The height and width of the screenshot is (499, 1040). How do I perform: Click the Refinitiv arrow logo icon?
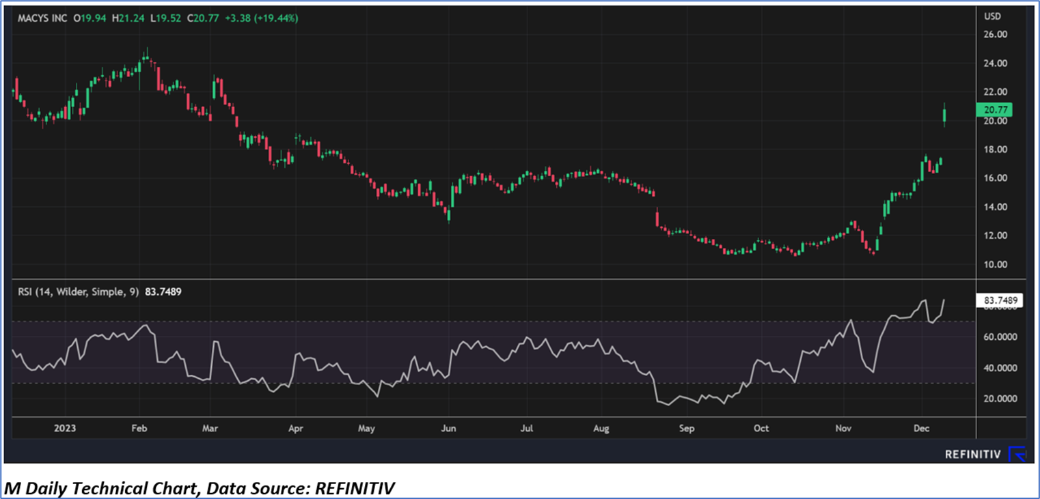pyautogui.click(x=1017, y=454)
